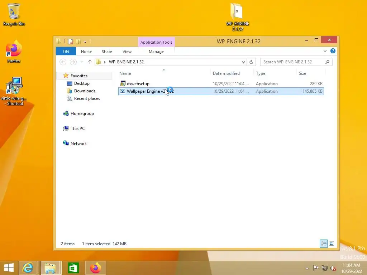367x275 pixels.
Task: Open Homegroup in the navigation pane
Action: (x=82, y=114)
